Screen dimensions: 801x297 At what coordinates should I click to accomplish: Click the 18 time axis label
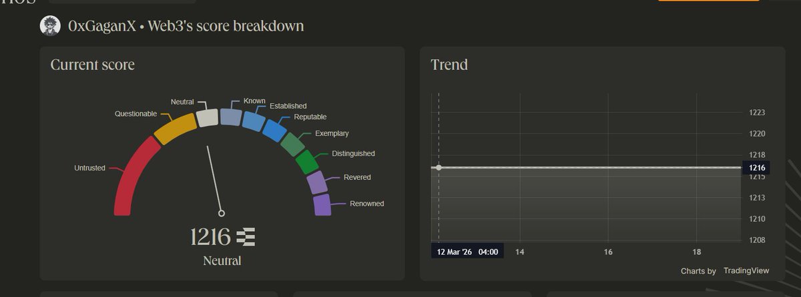[697, 252]
